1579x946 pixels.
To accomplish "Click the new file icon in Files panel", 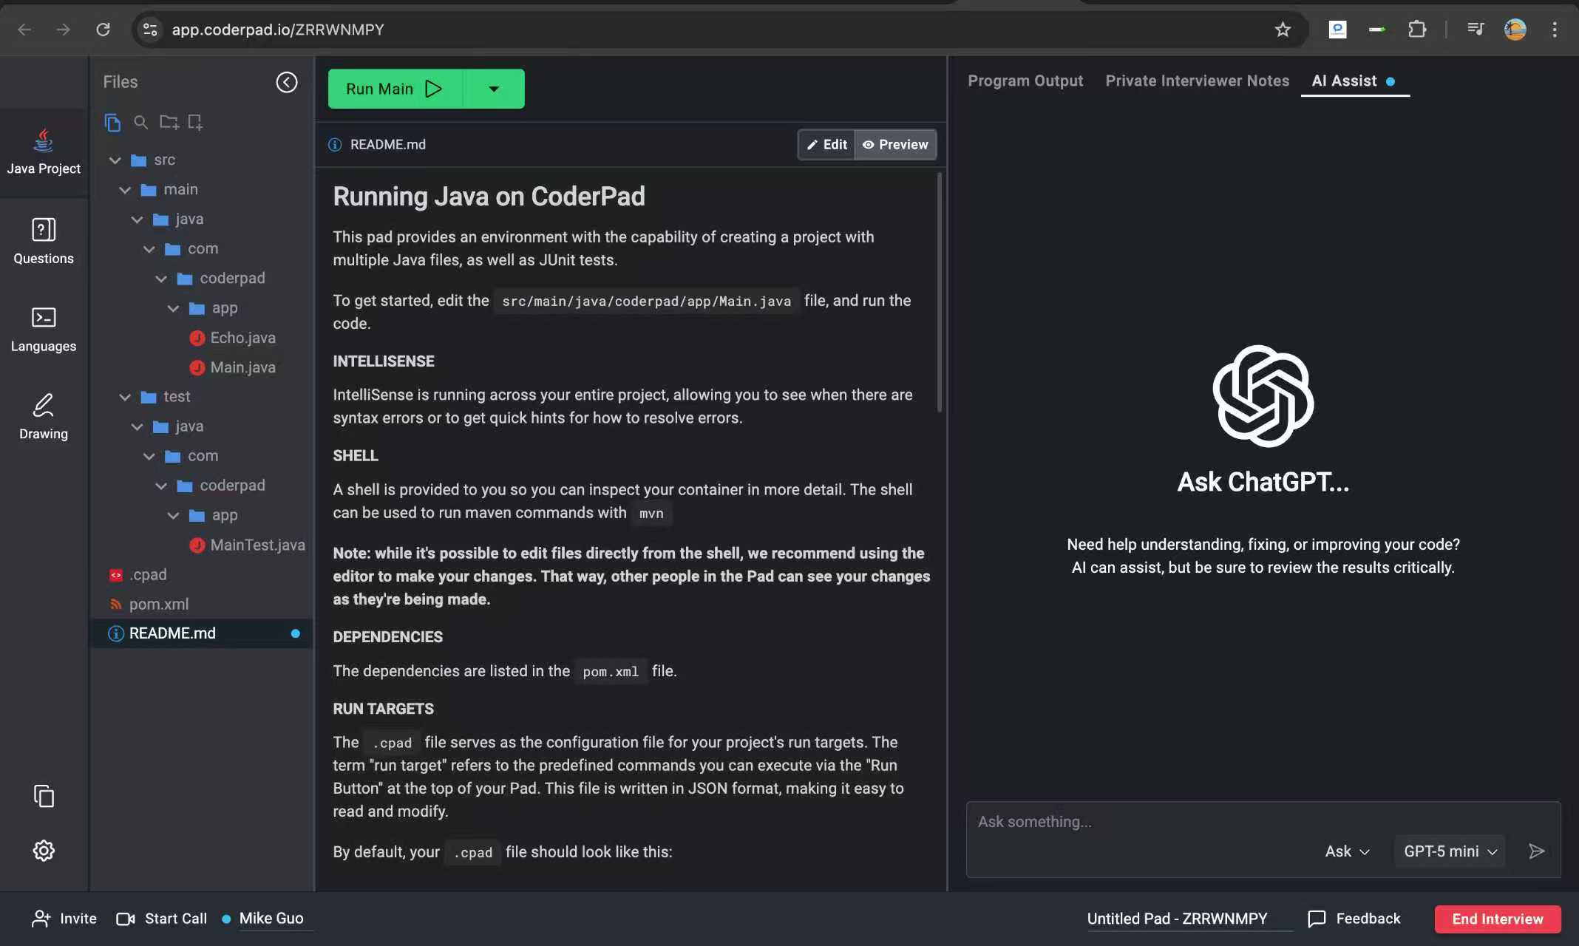I will [195, 123].
